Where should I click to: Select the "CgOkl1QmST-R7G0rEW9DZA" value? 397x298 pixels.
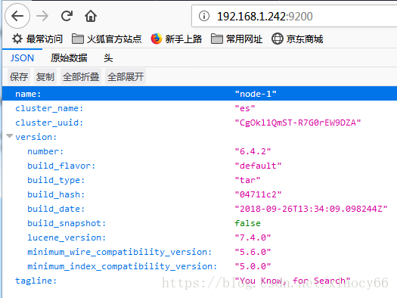(x=298, y=123)
